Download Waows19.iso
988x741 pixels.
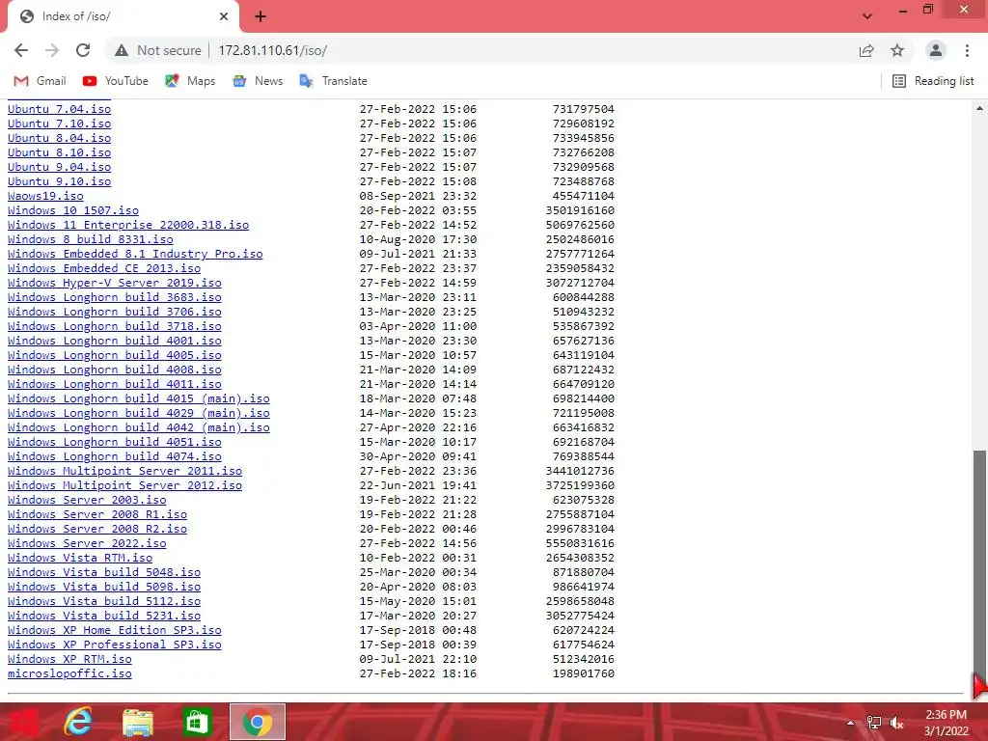click(45, 196)
